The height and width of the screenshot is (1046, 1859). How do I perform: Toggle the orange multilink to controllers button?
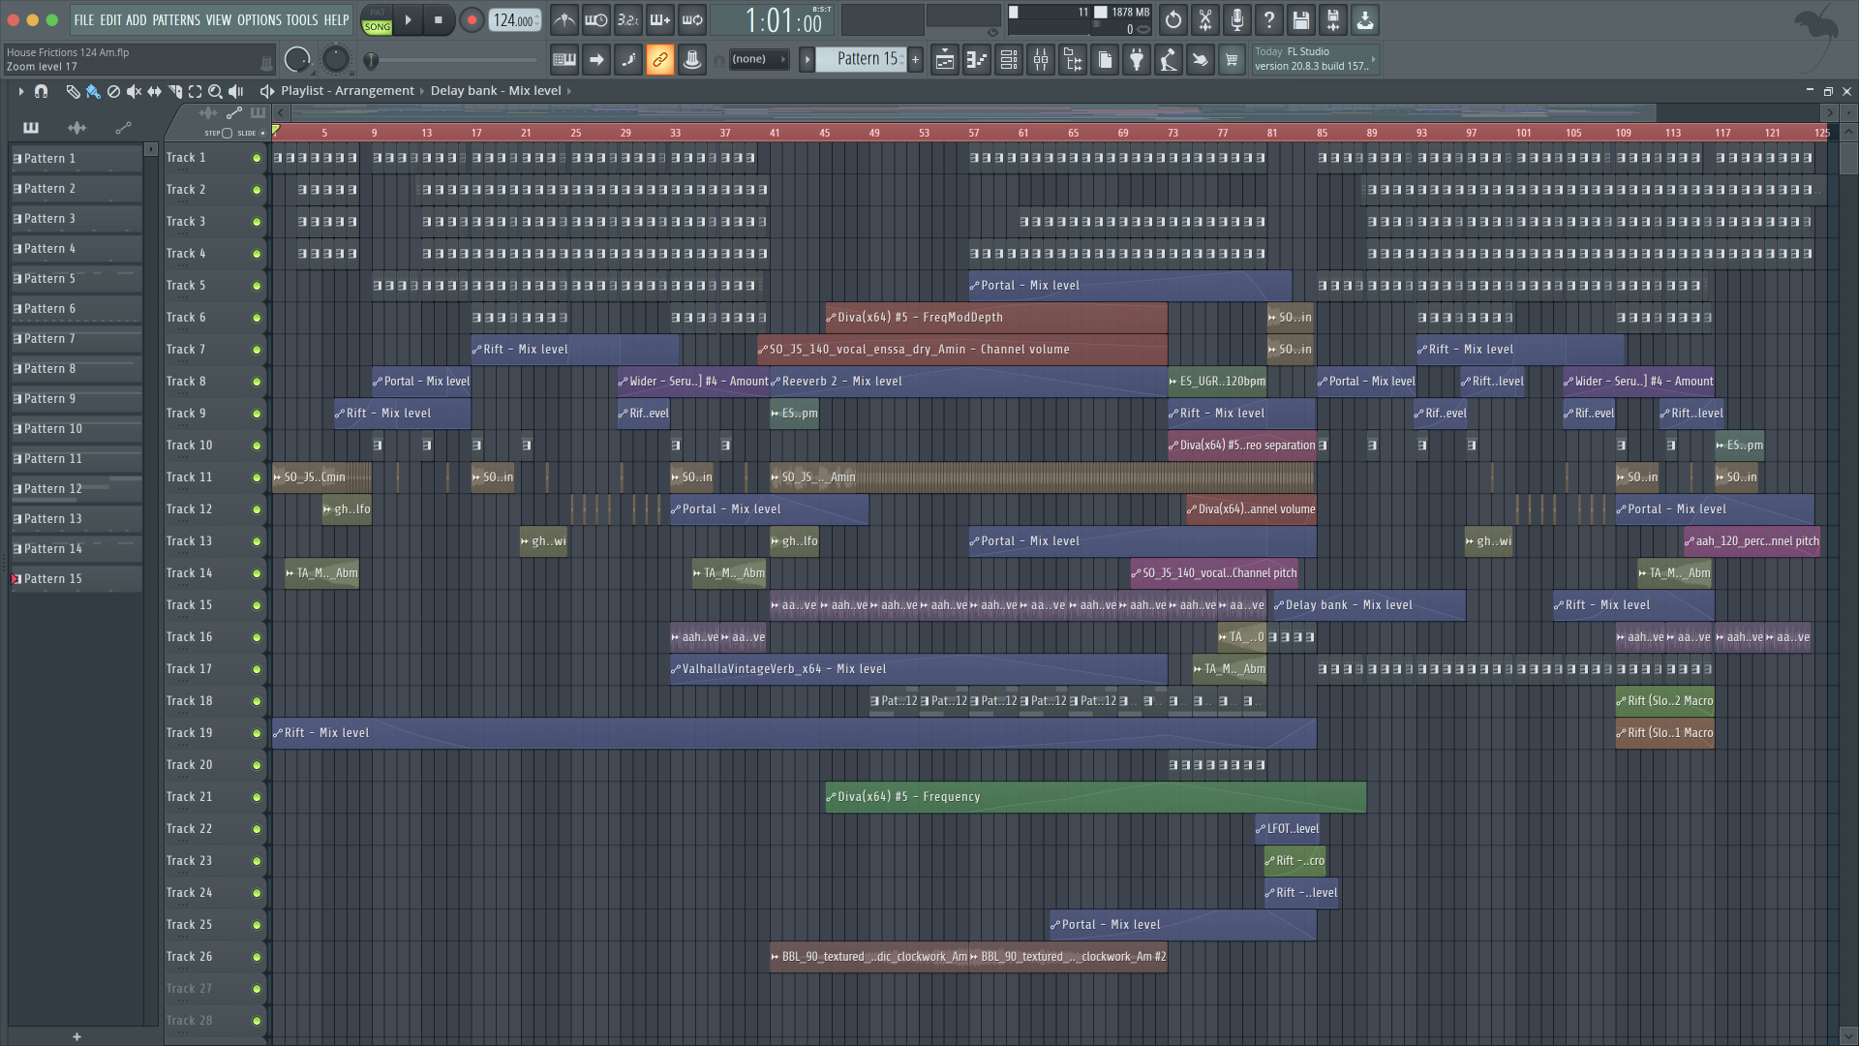click(x=660, y=59)
